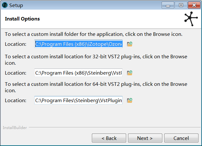Viewport: 202px width, 146px height.
Task: Click the Location label for 64-bit plug-ins
Action: [16, 101]
